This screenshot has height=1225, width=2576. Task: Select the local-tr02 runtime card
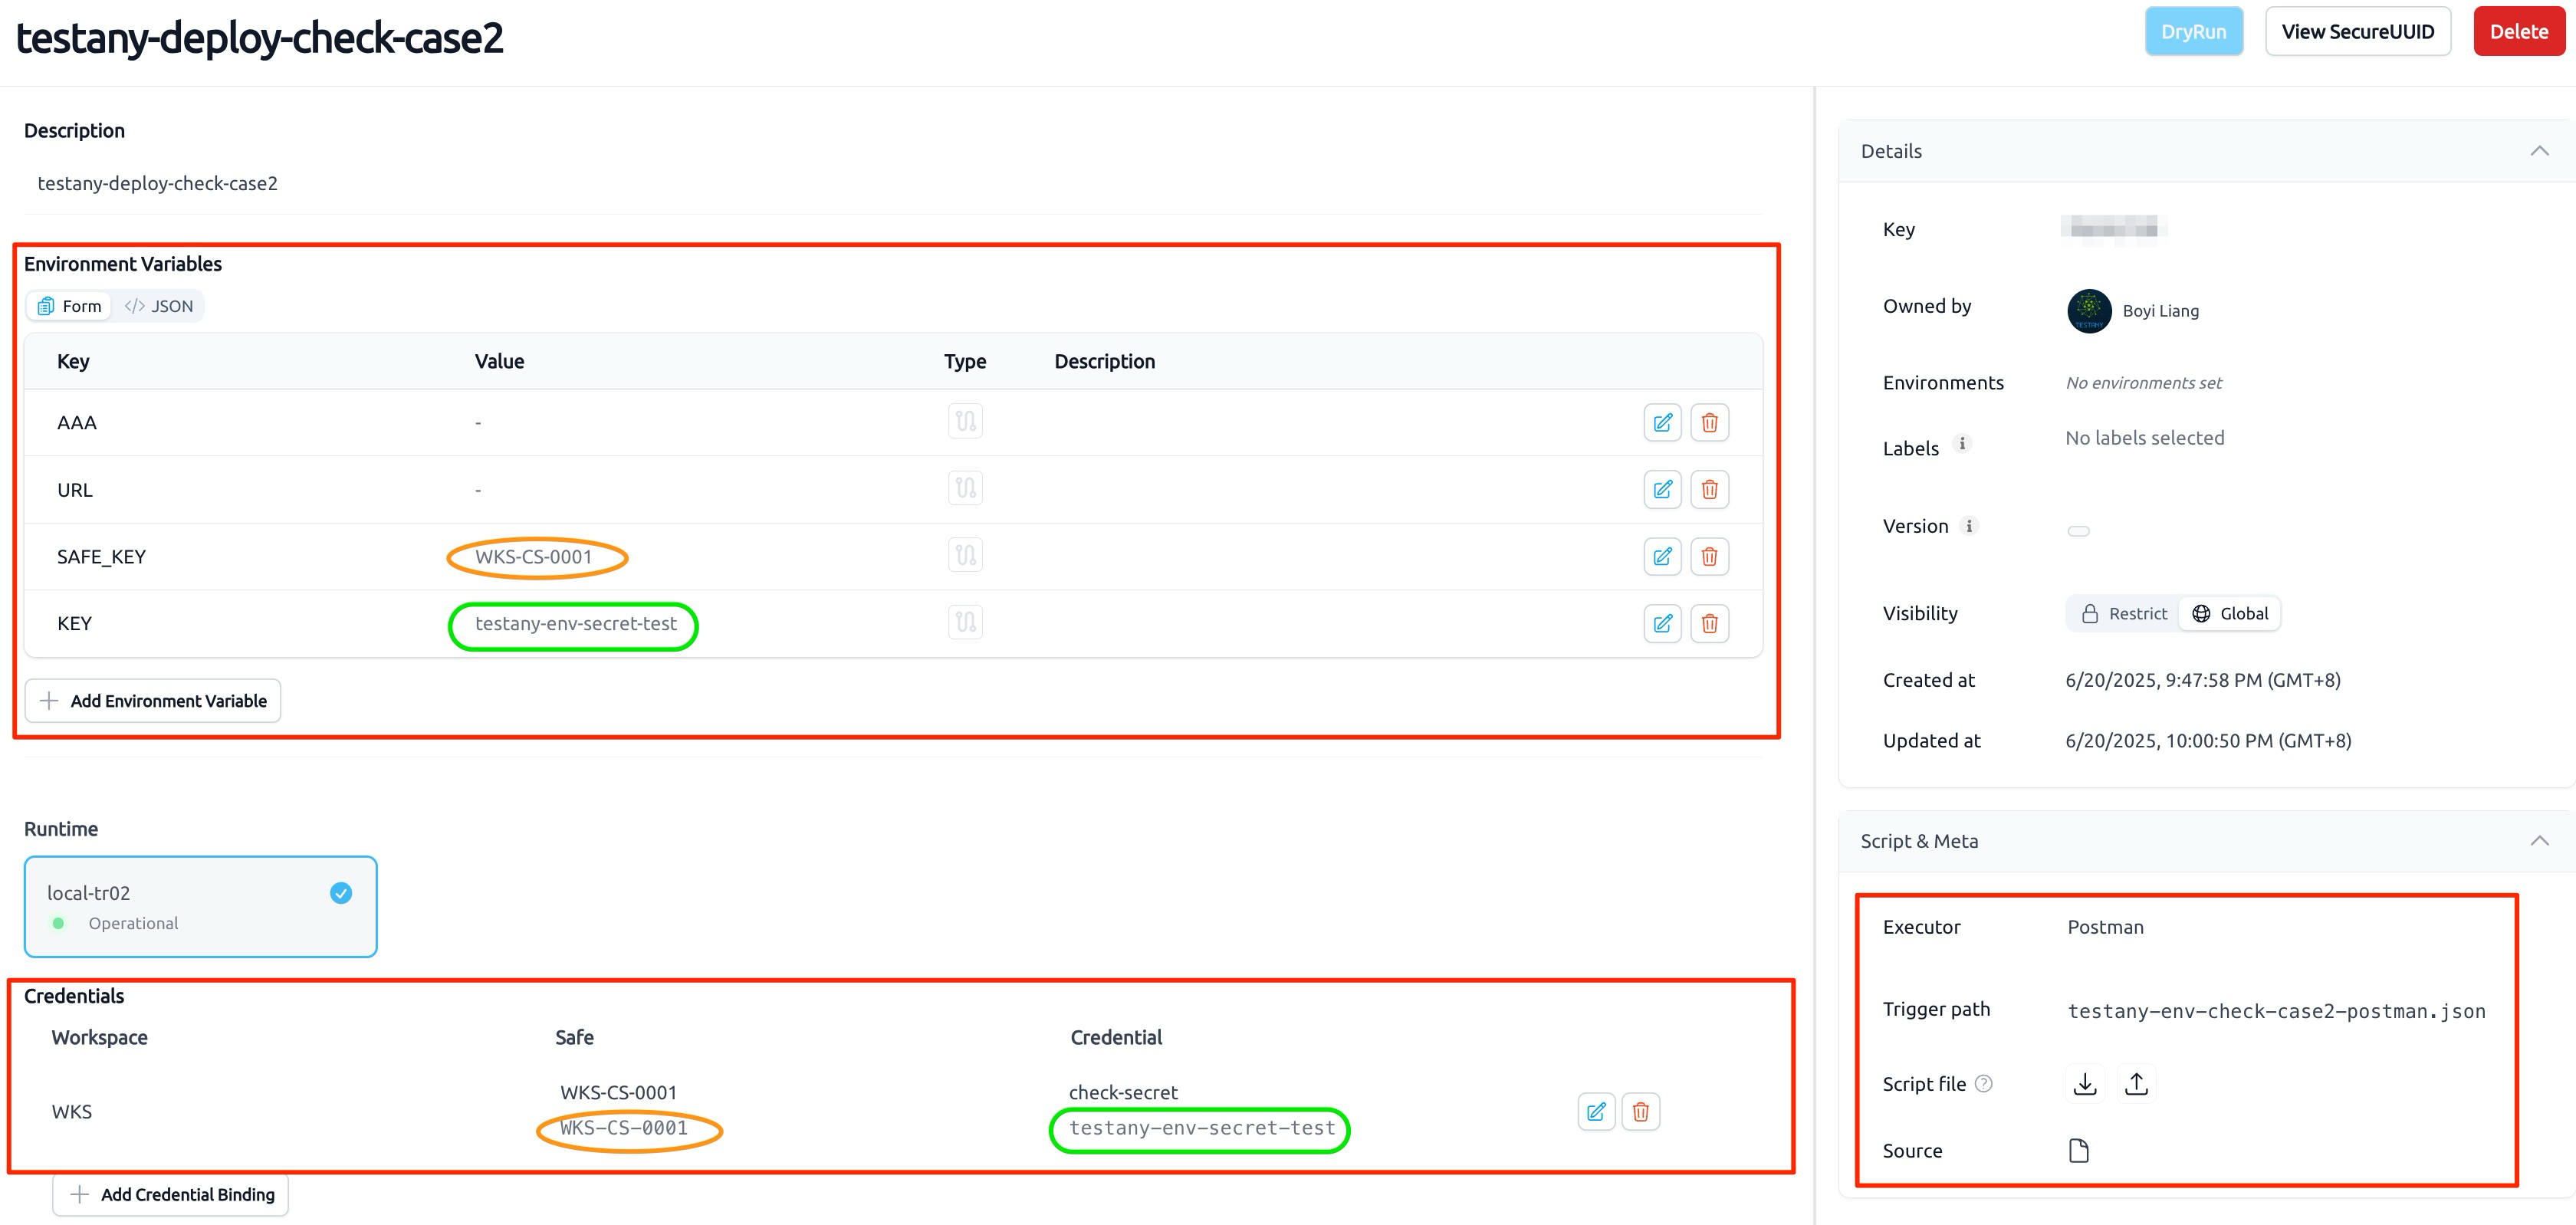201,907
